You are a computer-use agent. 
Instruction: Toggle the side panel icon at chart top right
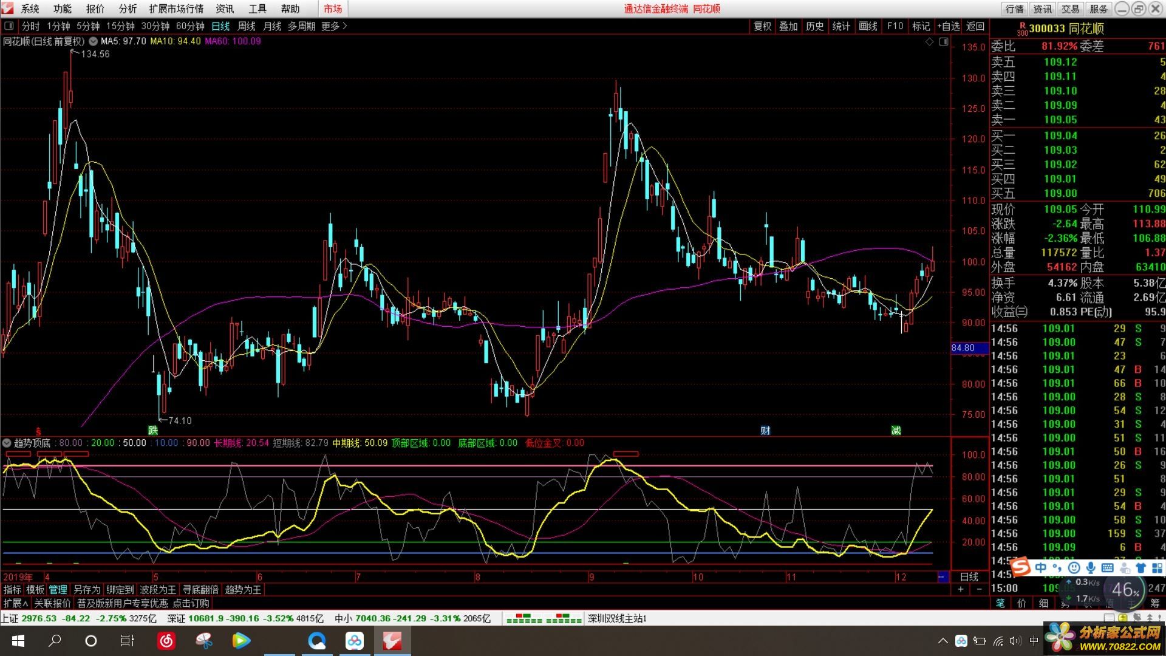point(944,41)
